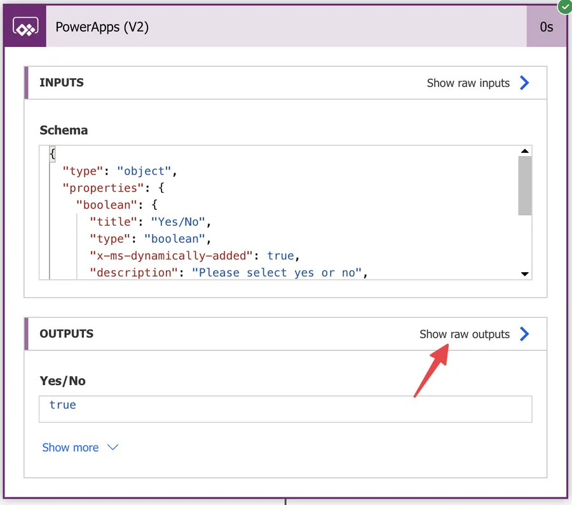Image resolution: width=572 pixels, height=505 pixels.
Task: Click the blue chevron beside Show raw inputs
Action: click(x=524, y=82)
